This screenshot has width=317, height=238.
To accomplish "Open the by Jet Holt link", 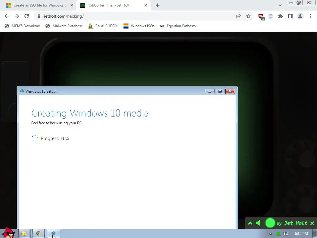I will (x=292, y=223).
